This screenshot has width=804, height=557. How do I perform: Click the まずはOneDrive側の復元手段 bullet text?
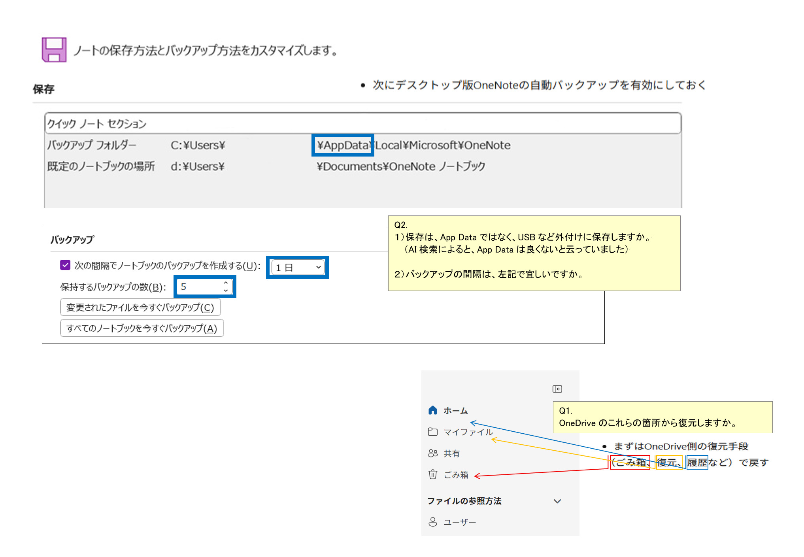(681, 446)
